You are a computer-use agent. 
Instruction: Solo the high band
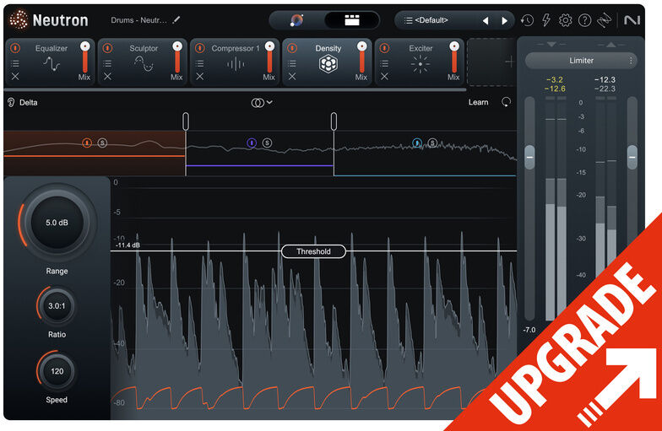coord(432,143)
